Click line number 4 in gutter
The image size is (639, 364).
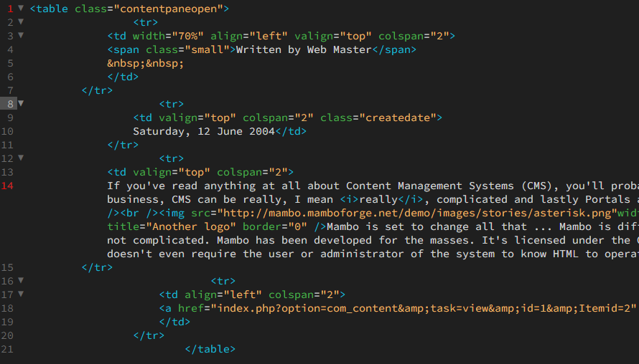(10, 49)
